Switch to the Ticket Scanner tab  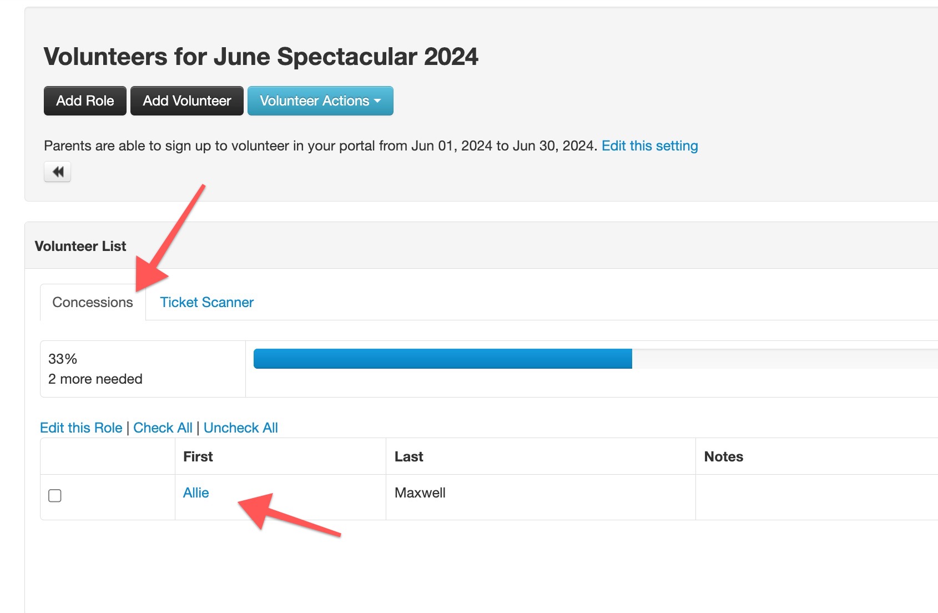[206, 302]
